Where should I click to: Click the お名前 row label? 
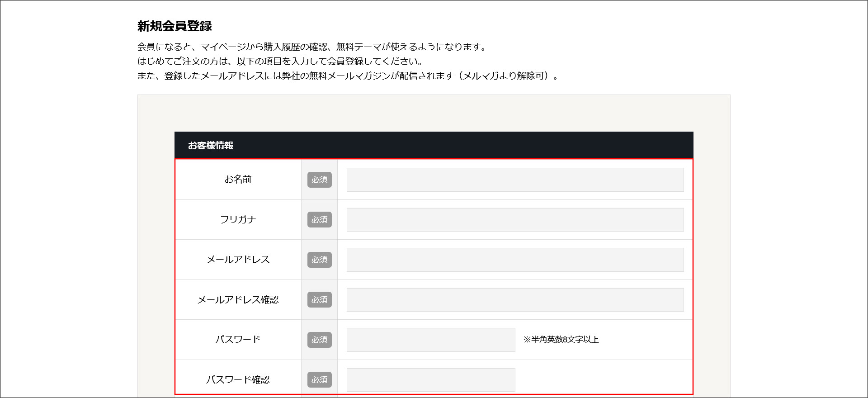pyautogui.click(x=238, y=180)
